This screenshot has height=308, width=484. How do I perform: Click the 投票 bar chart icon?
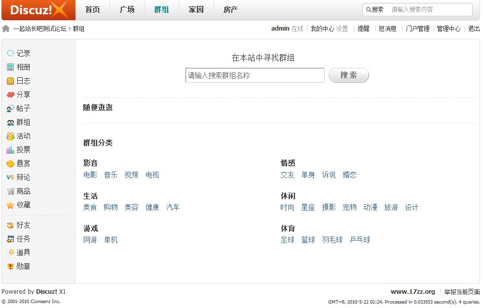10,150
